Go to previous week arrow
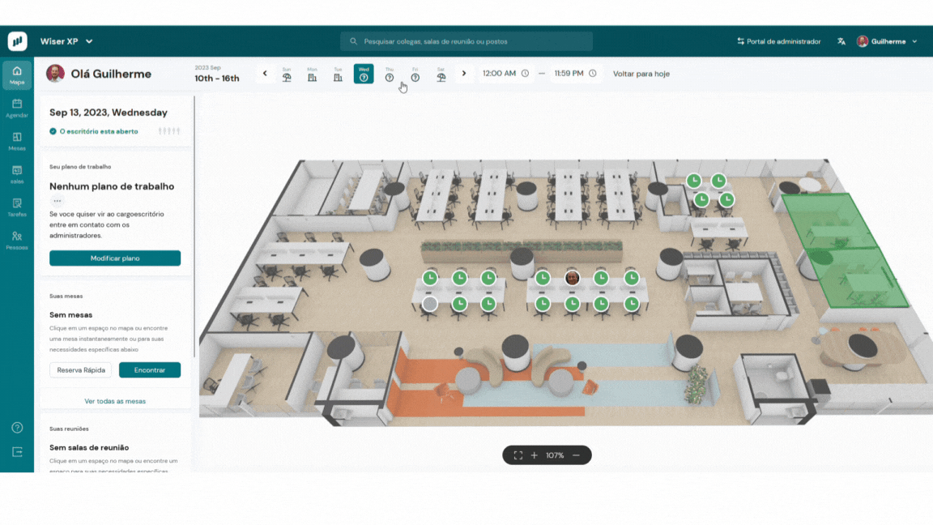933x525 pixels. click(265, 74)
